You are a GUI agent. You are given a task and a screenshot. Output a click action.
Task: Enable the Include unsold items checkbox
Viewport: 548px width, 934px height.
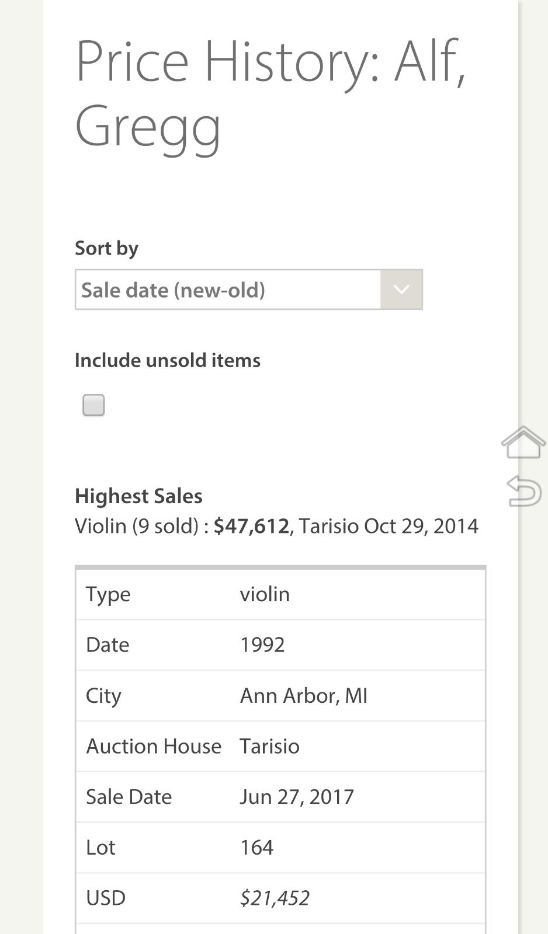click(93, 405)
